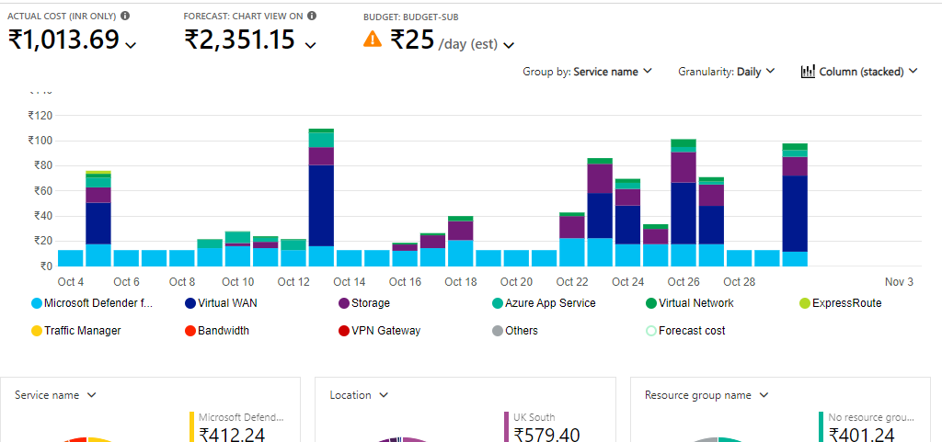Click the column chart type icon

808,72
